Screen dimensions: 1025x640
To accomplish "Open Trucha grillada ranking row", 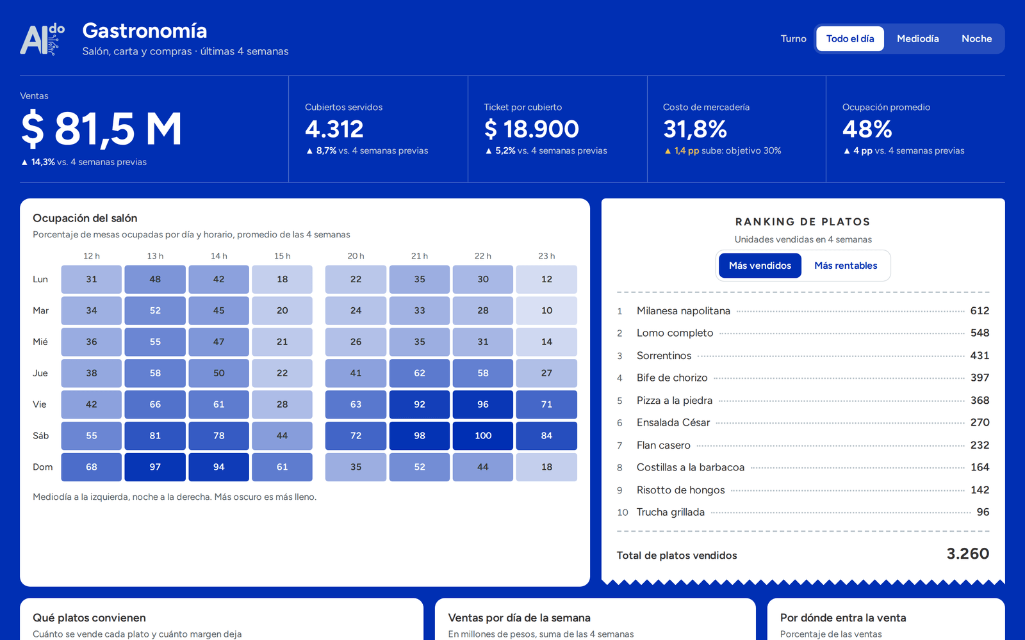I will (803, 513).
